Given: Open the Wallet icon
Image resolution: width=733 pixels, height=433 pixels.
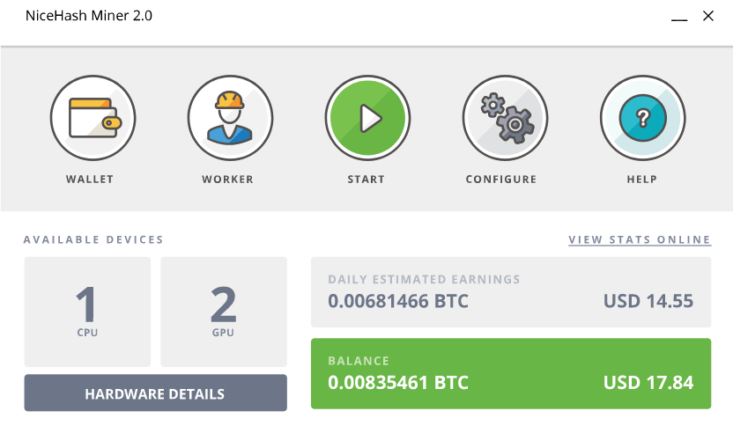Looking at the screenshot, I should [x=93, y=118].
